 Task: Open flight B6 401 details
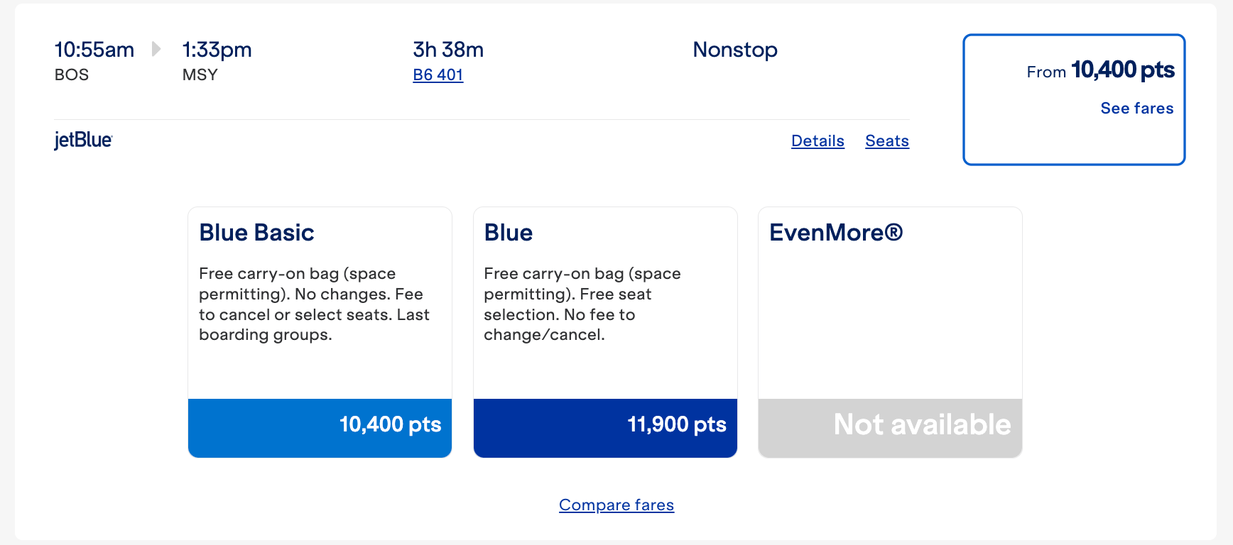438,75
